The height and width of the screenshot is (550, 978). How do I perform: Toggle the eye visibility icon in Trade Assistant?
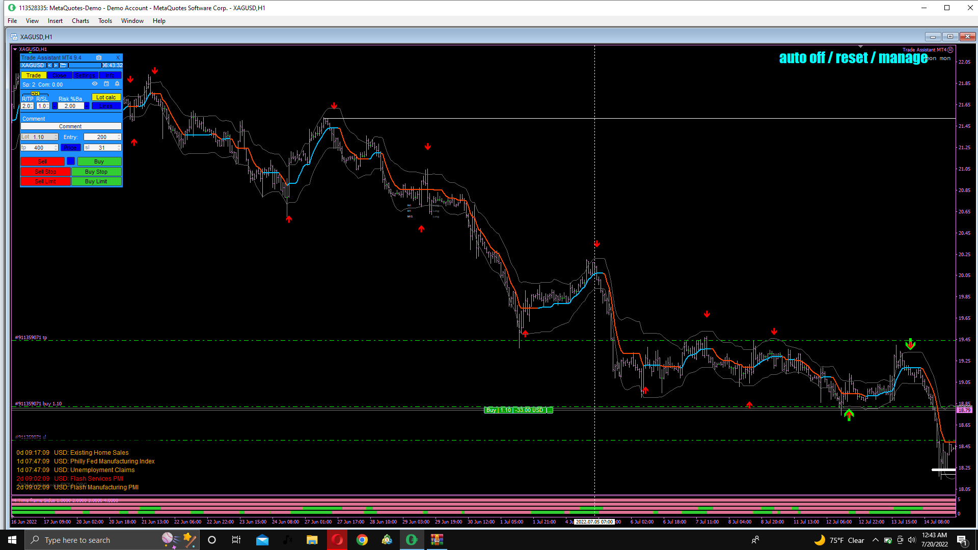pos(95,84)
